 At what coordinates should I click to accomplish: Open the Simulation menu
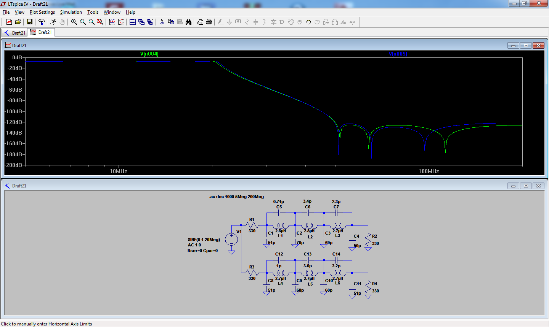71,12
